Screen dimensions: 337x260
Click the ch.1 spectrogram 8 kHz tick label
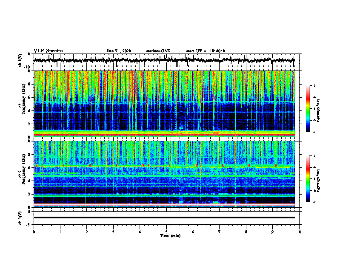30,84
